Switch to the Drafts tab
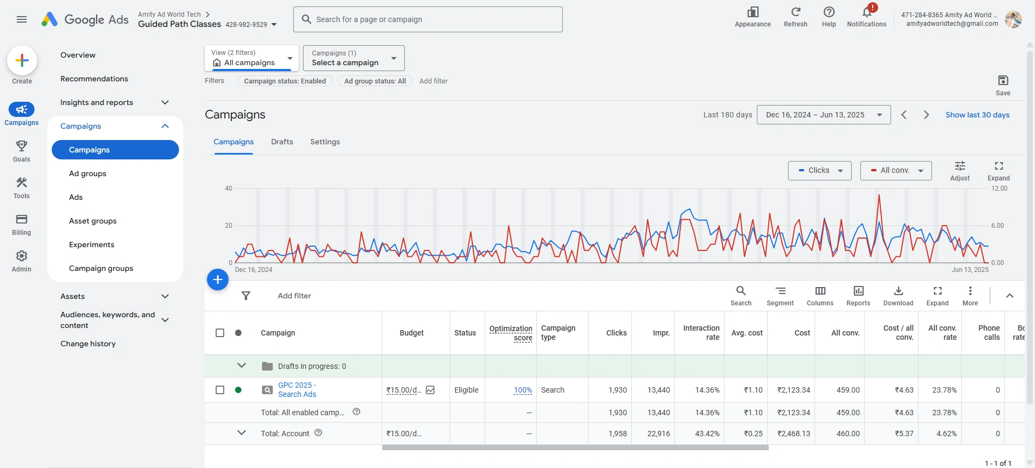 282,142
